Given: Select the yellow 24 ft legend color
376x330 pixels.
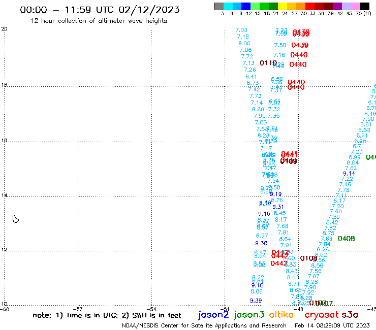Looking at the screenshot, I should pyautogui.click(x=283, y=7).
